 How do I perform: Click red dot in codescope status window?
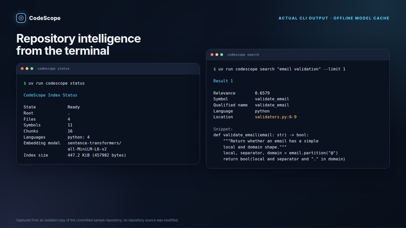click(x=22, y=68)
